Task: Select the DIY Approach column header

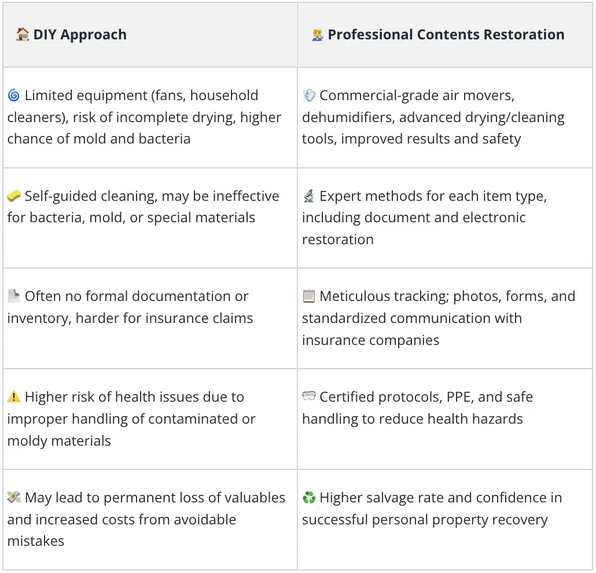Action: (150, 35)
